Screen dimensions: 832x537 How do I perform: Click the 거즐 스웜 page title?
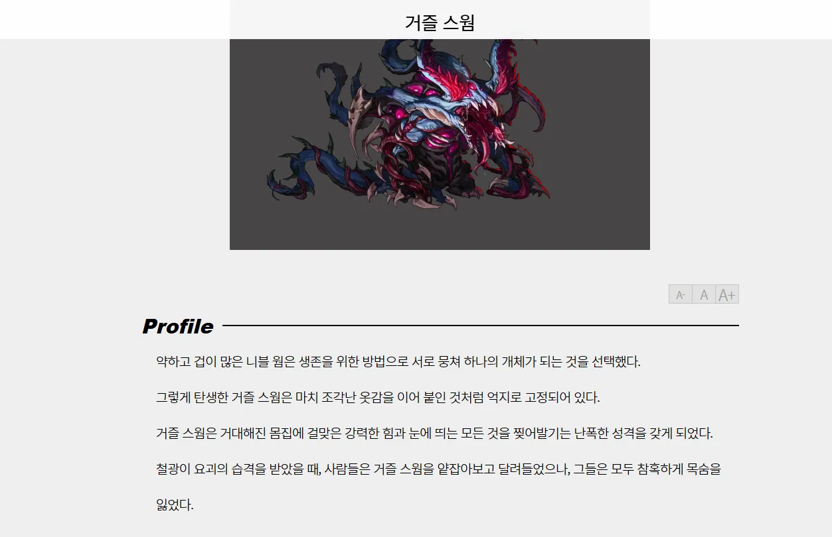pyautogui.click(x=440, y=22)
